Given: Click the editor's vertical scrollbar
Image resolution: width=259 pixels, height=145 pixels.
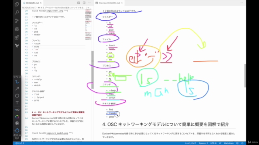Looking at the screenshot, I should tap(93, 70).
